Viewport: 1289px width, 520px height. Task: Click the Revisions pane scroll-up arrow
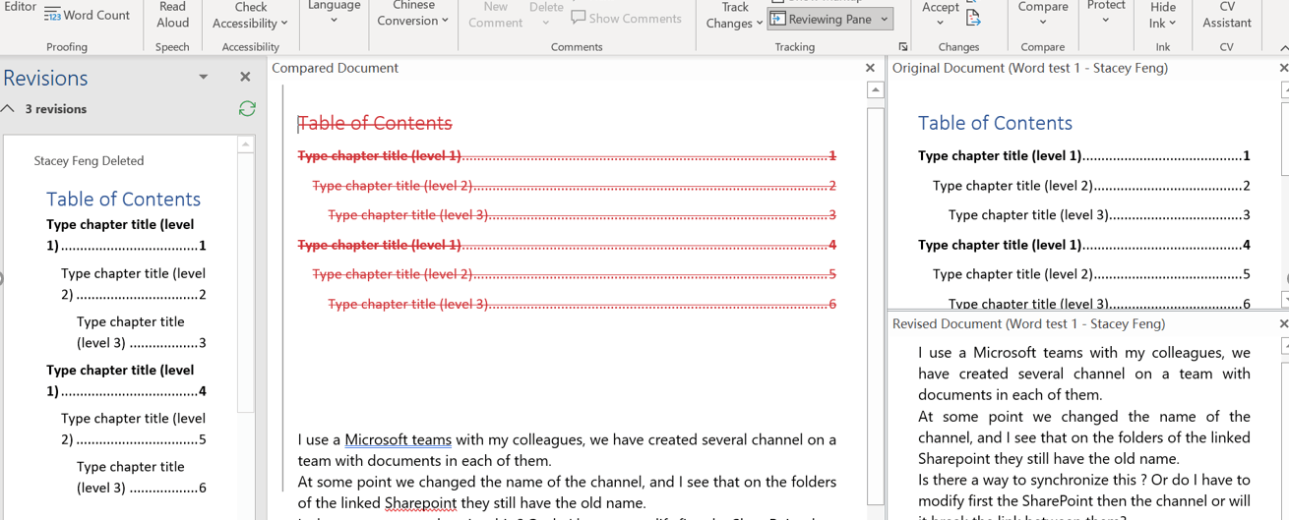coord(246,144)
